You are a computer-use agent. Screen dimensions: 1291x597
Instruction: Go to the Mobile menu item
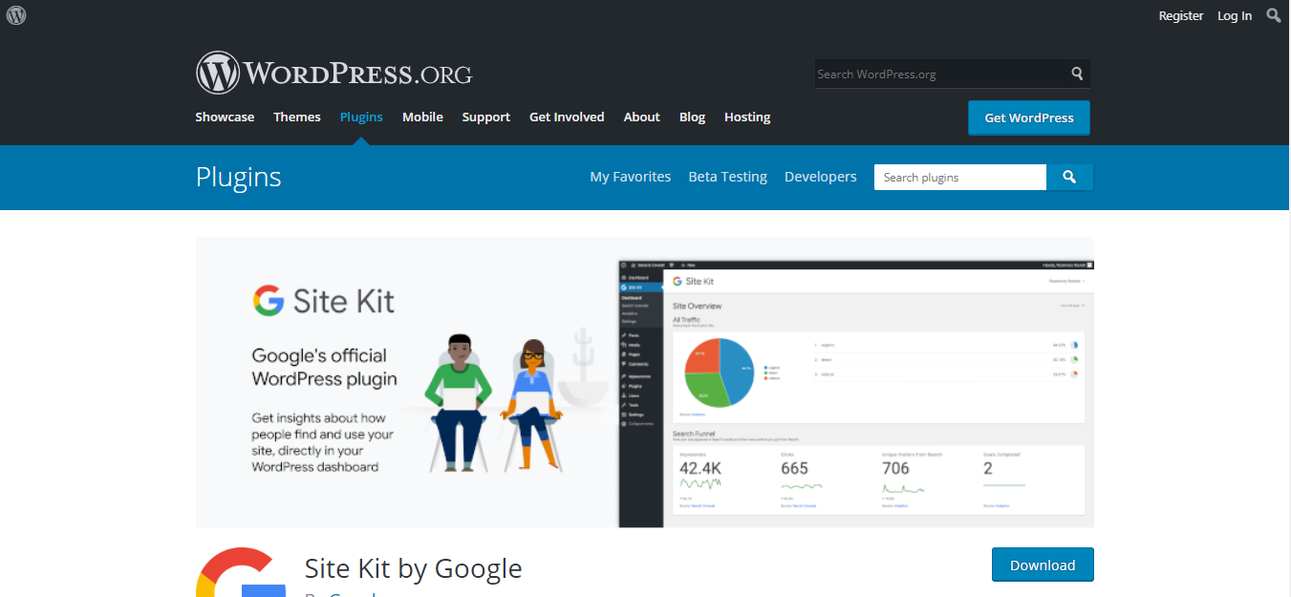click(x=422, y=117)
